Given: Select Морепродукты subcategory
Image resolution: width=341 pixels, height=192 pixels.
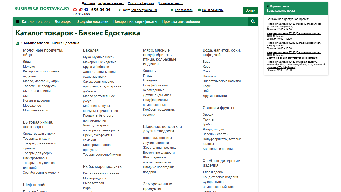Looking at the screenshot, I should point(94,178).
